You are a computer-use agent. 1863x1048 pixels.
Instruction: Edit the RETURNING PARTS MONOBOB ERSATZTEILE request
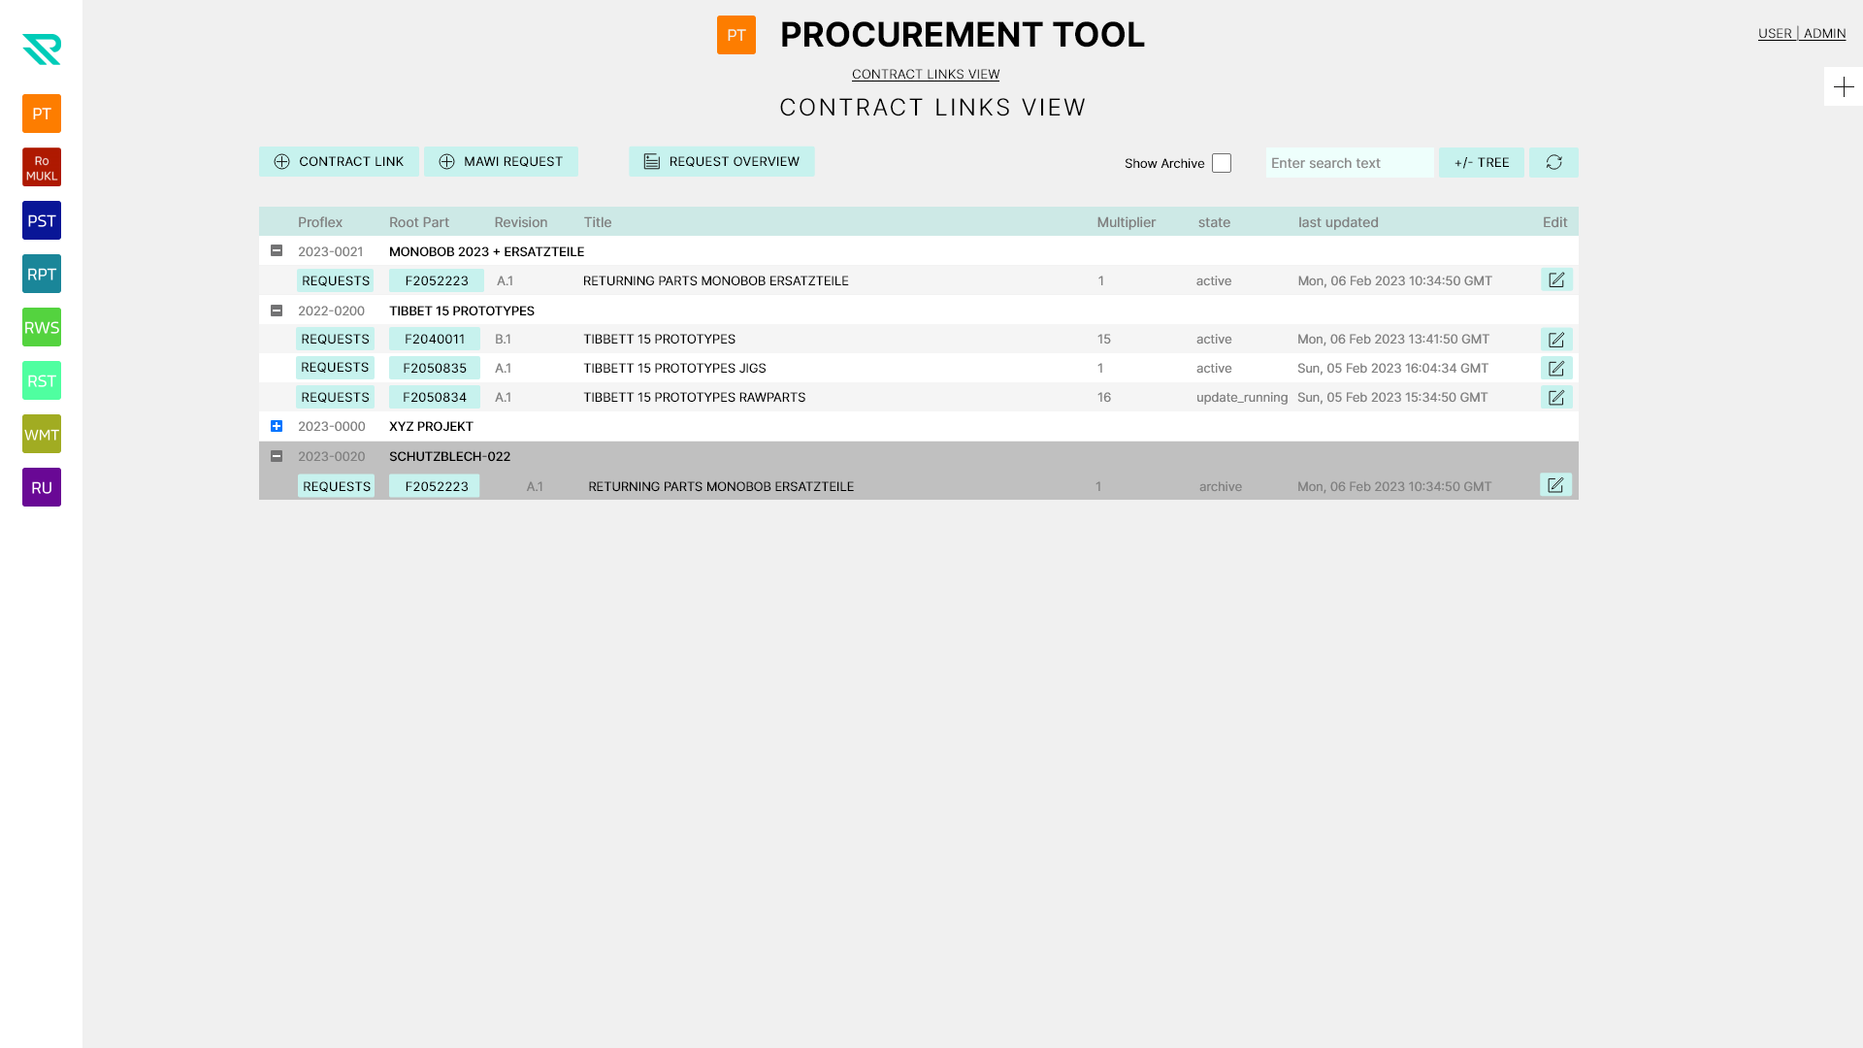point(1556,279)
